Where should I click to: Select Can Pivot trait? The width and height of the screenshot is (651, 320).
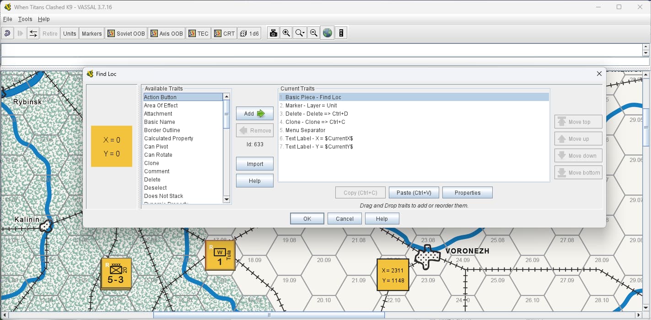pyautogui.click(x=183, y=147)
